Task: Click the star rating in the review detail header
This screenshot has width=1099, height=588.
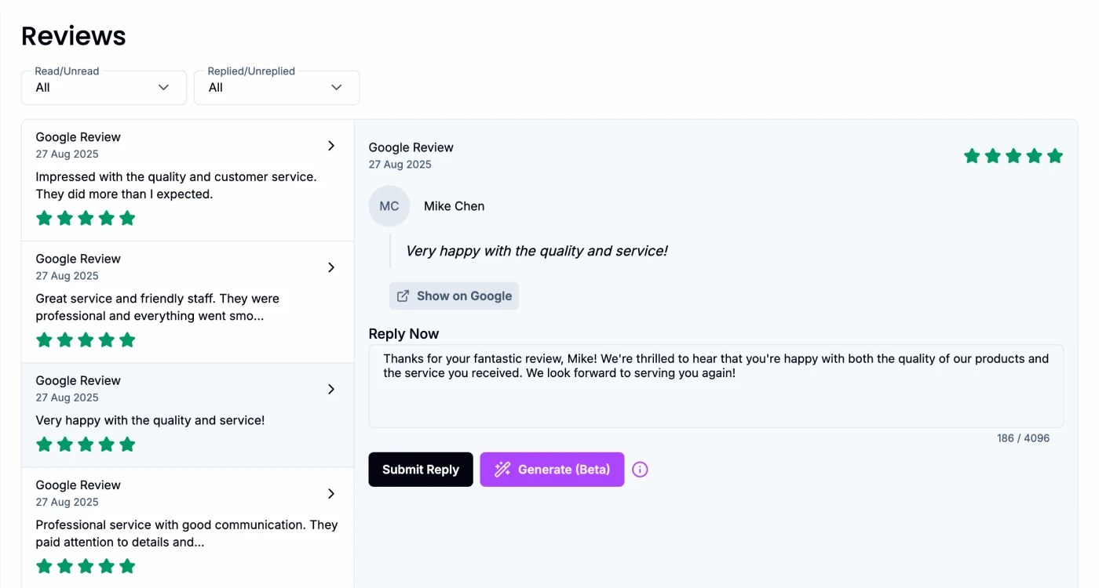Action: [1013, 156]
